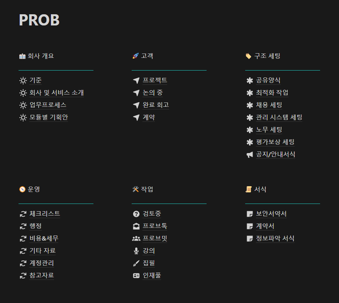The image size is (339, 303).
Task: Click the paintbrush icon beside 집필
Action: (137, 263)
